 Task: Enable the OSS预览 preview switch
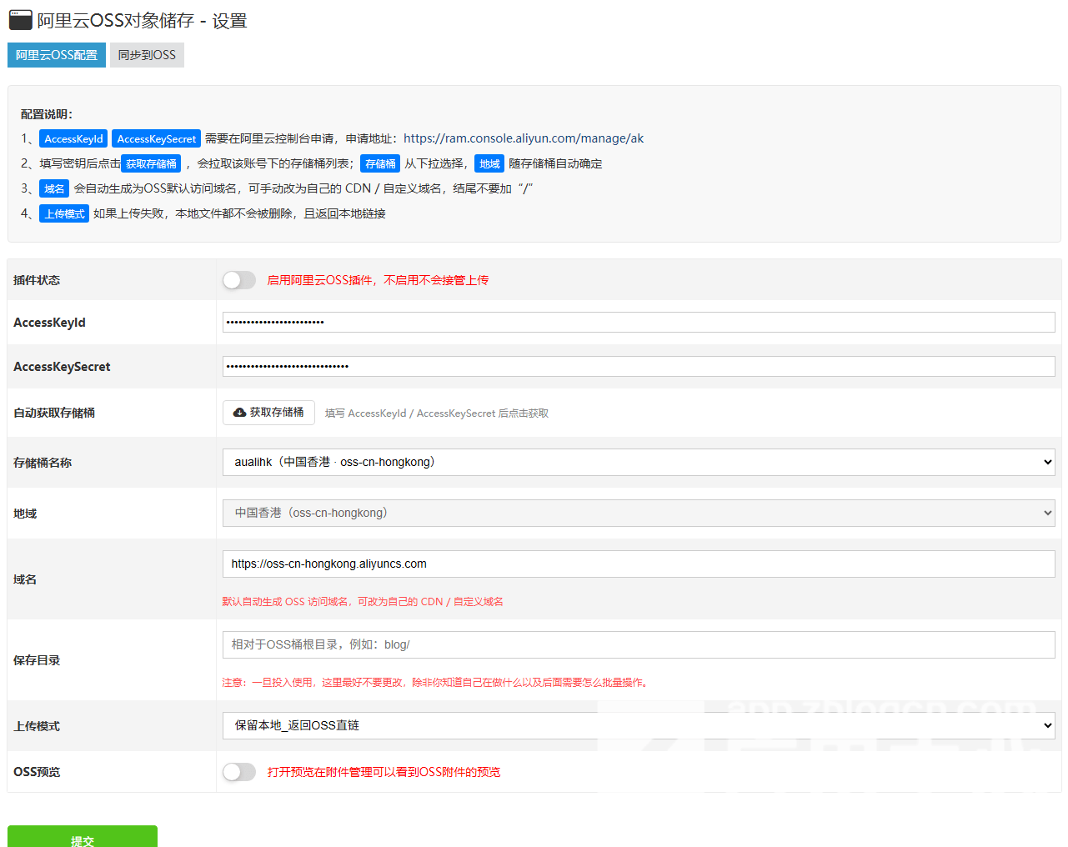239,772
